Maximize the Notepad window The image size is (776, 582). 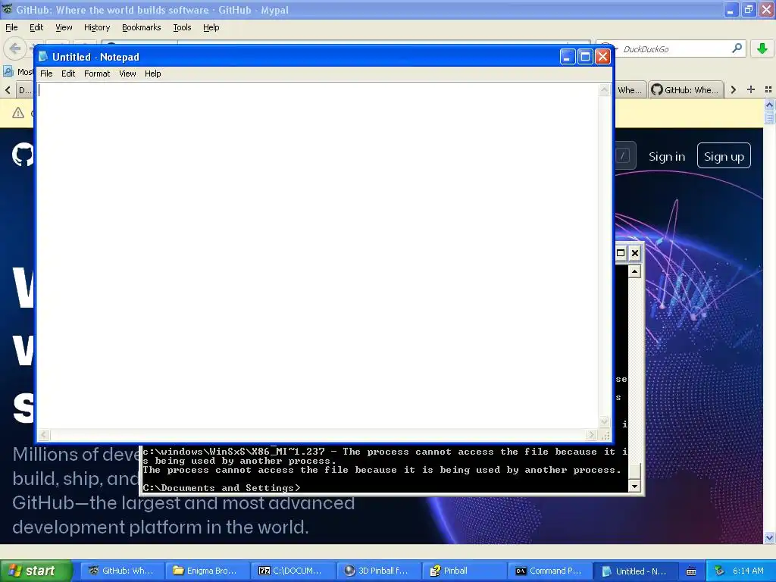(585, 57)
